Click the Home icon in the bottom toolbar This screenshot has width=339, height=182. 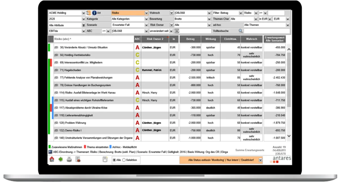tap(52, 160)
